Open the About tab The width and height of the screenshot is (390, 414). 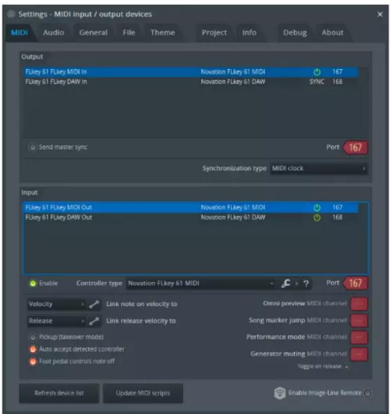pyautogui.click(x=333, y=33)
